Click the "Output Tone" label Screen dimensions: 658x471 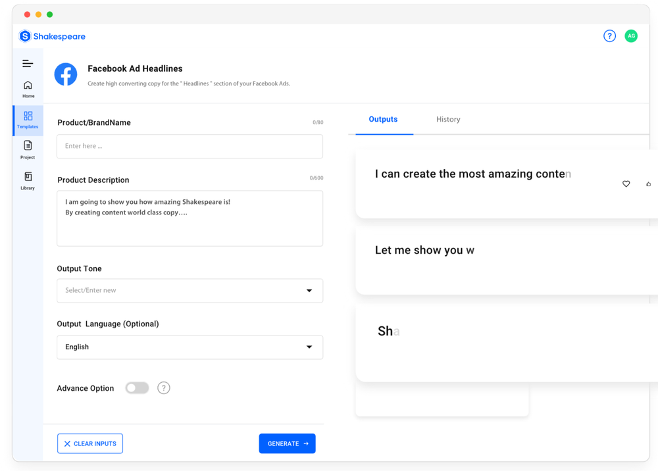click(x=80, y=268)
